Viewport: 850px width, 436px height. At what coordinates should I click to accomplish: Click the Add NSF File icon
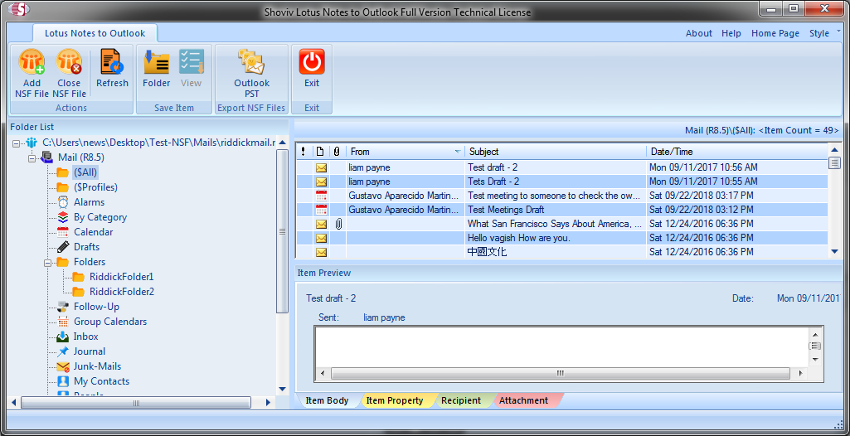[32, 61]
